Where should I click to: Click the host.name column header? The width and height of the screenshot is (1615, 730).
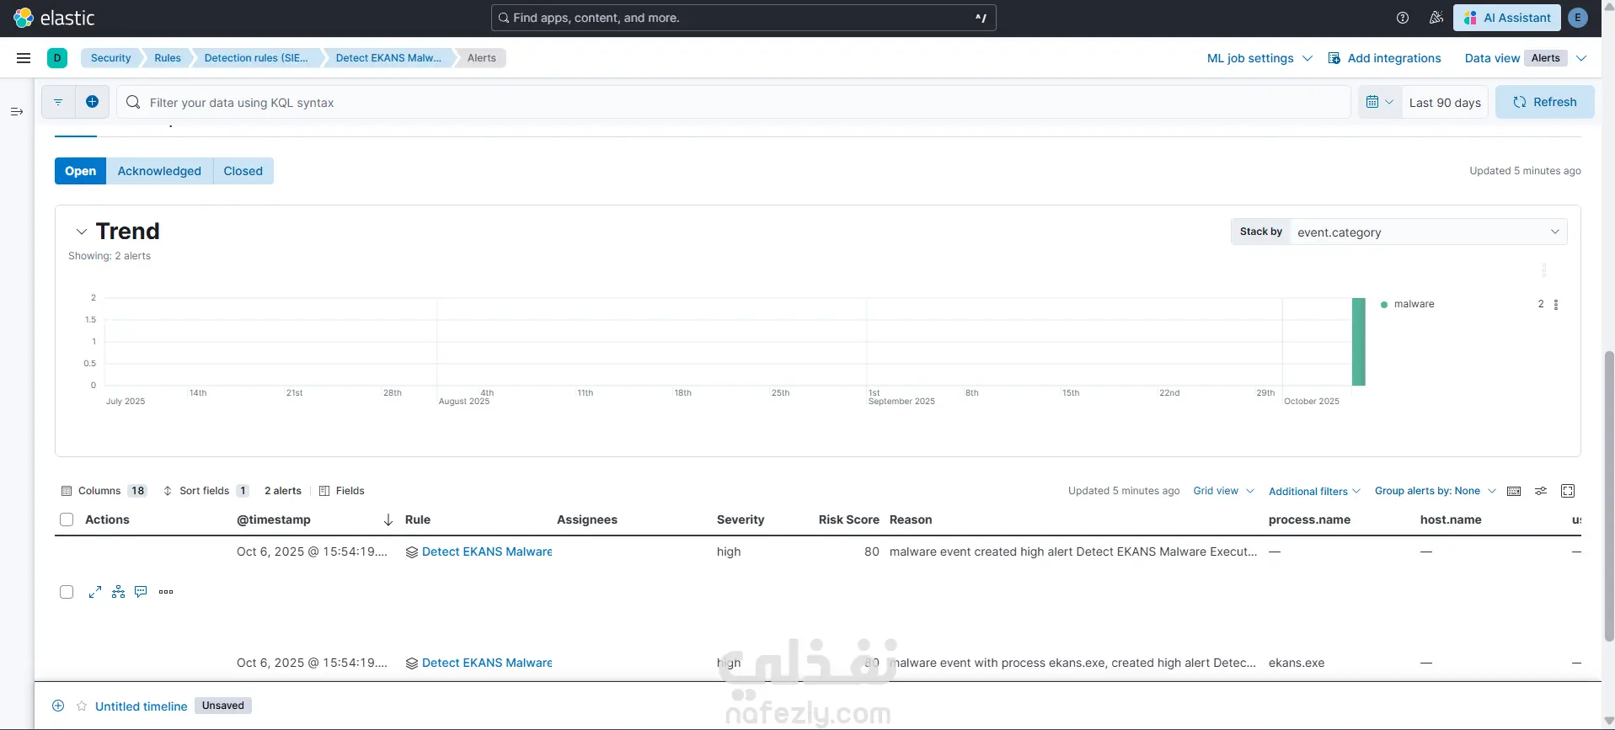tap(1451, 520)
